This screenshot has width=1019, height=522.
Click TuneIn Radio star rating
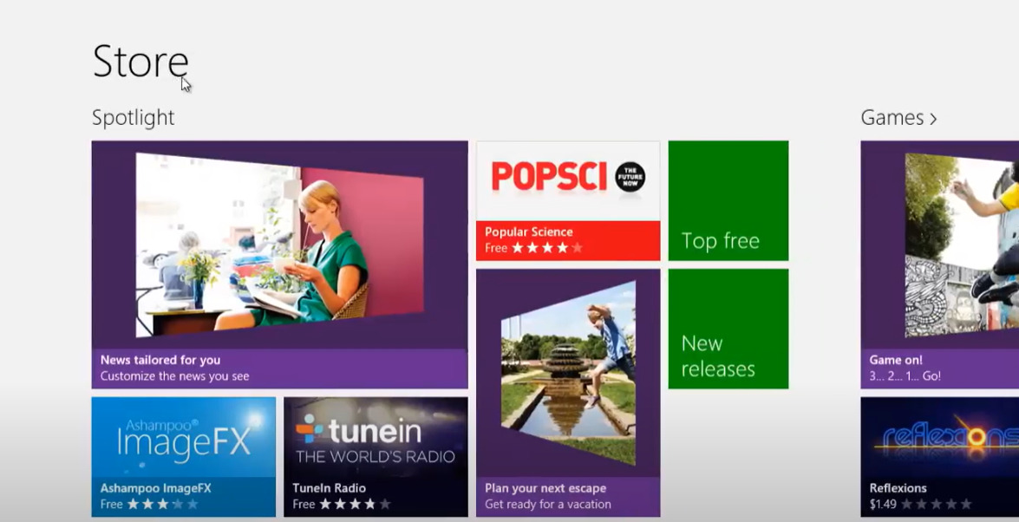[x=355, y=504]
